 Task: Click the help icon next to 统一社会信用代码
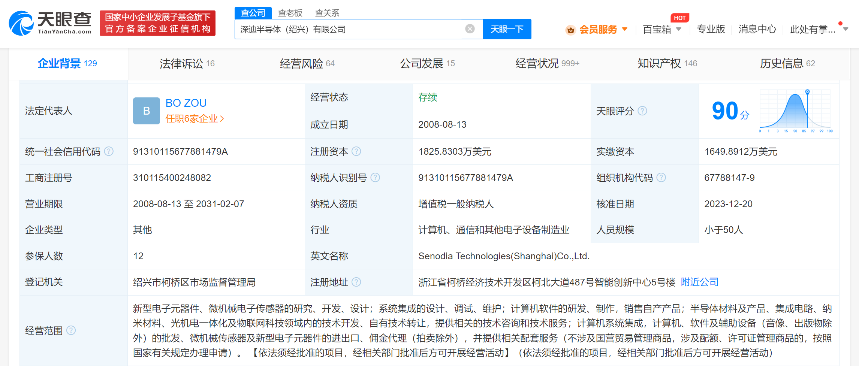click(109, 151)
